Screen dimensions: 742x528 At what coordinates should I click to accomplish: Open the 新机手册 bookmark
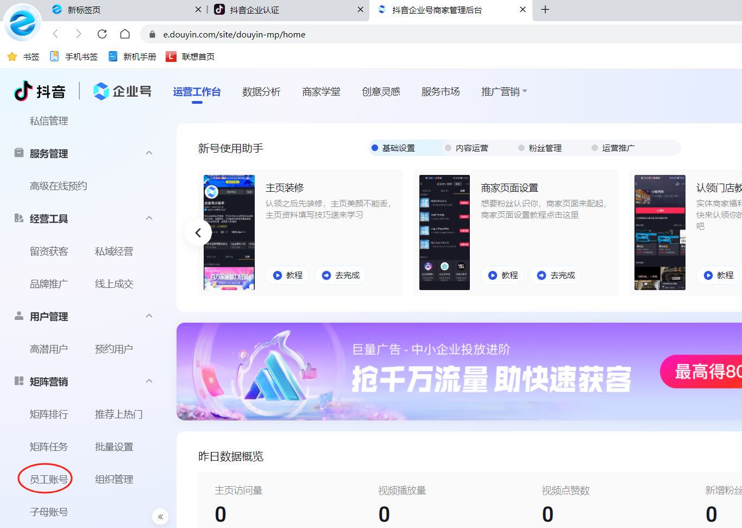click(132, 56)
